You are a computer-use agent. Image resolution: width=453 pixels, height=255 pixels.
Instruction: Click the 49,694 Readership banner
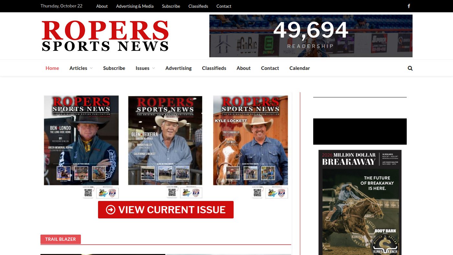pyautogui.click(x=311, y=36)
